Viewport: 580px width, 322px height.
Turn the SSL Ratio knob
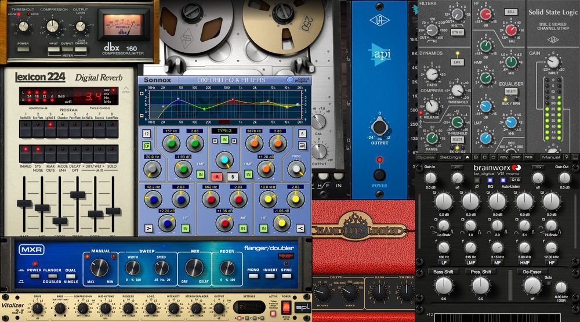click(432, 74)
